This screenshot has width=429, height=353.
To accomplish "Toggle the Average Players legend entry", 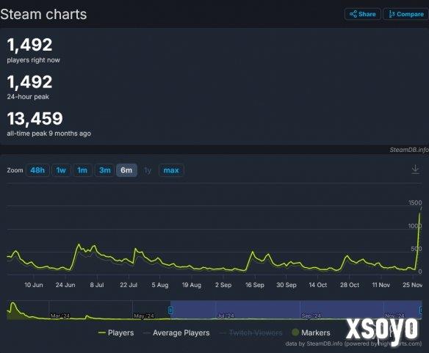I will coord(176,332).
